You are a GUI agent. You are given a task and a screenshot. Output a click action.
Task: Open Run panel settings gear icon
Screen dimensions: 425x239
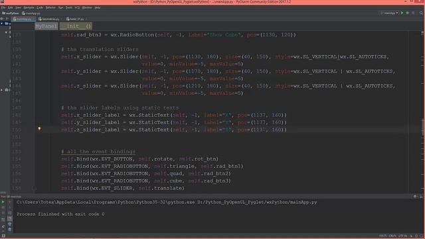(x=415, y=197)
